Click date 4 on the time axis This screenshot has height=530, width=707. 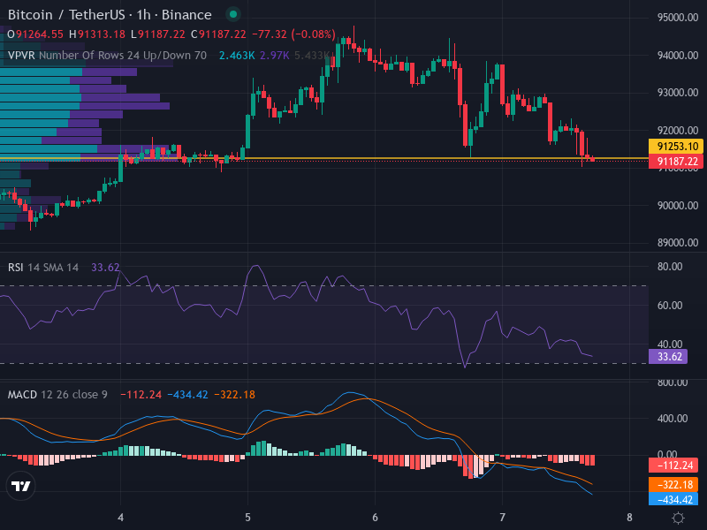(120, 517)
